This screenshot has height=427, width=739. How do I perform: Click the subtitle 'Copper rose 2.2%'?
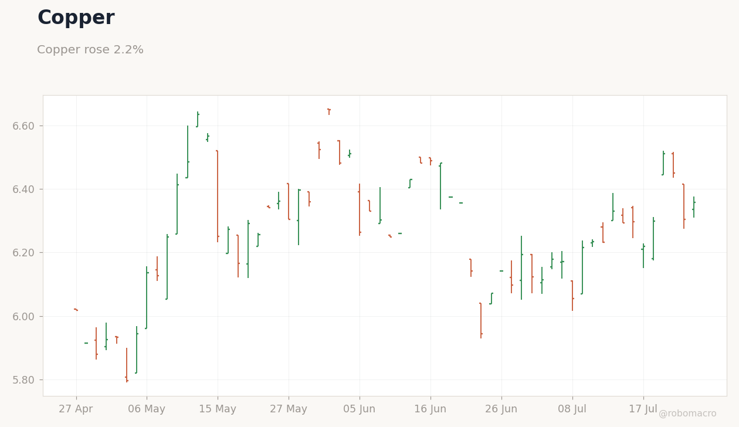coord(90,50)
